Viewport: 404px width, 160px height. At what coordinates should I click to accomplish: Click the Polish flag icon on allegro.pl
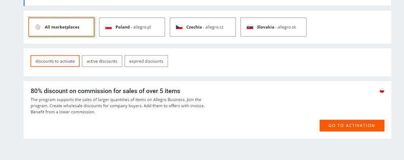(108, 27)
